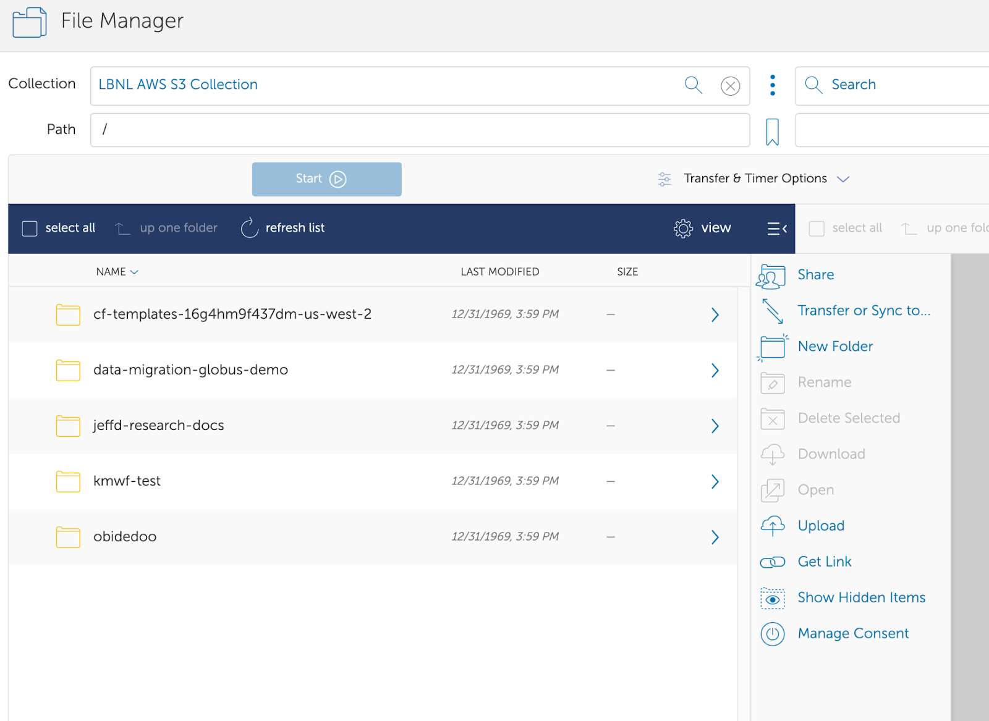Click the New Folder icon

(x=773, y=347)
